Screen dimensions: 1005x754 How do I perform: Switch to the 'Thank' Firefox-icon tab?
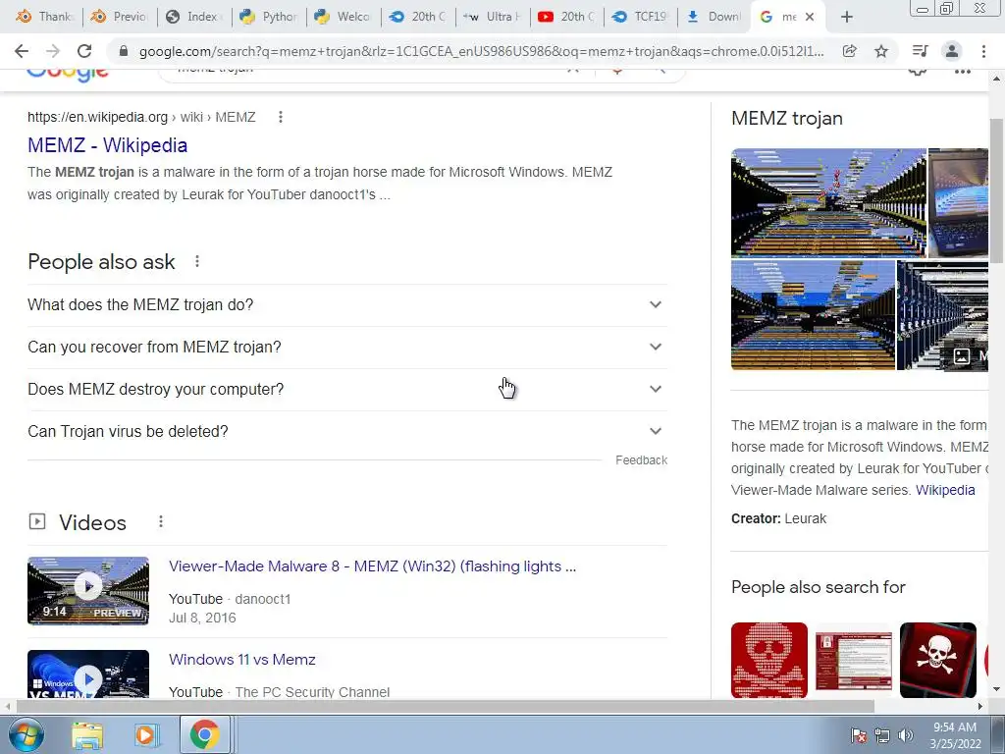tap(45, 17)
